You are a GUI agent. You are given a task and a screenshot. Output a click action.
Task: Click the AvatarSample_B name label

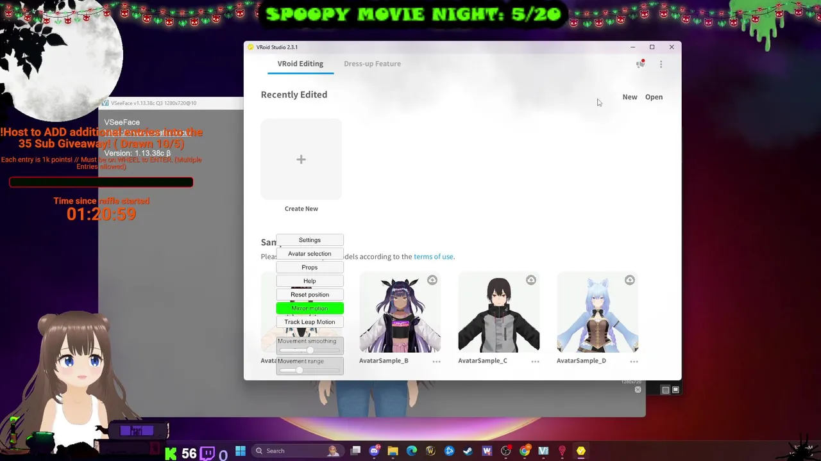[x=384, y=360]
